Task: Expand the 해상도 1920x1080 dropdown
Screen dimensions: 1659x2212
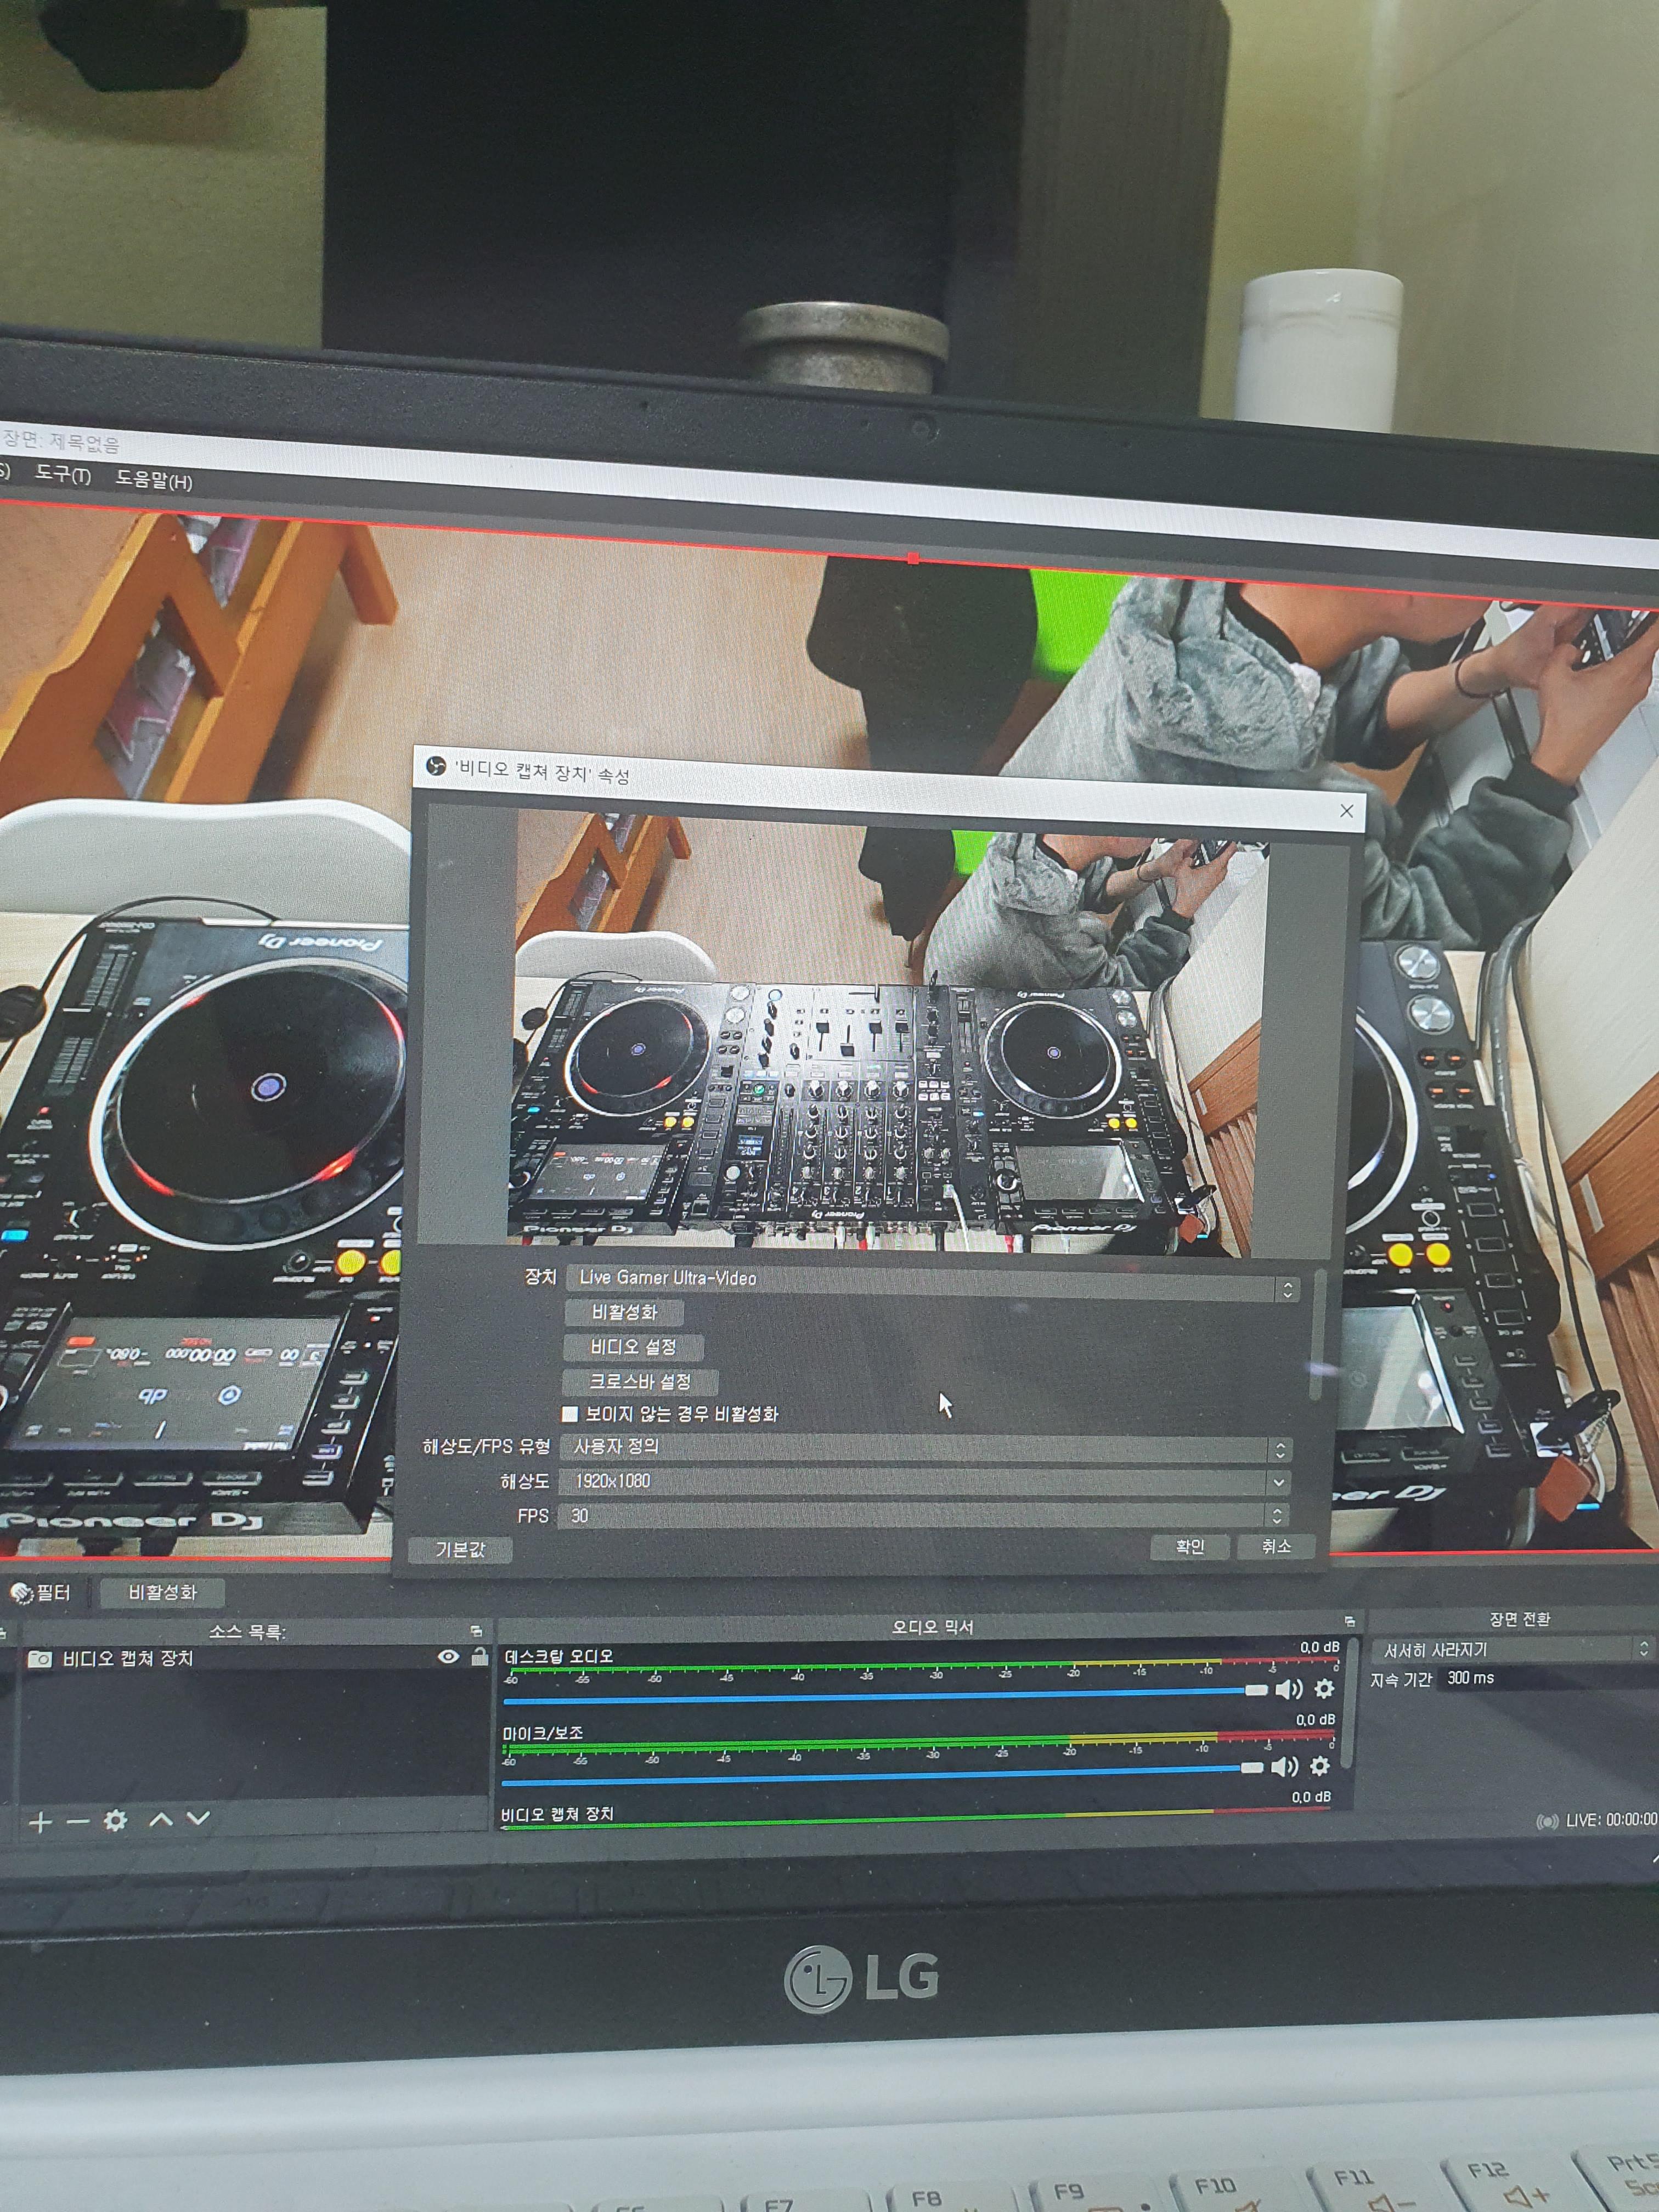Action: (925, 1481)
